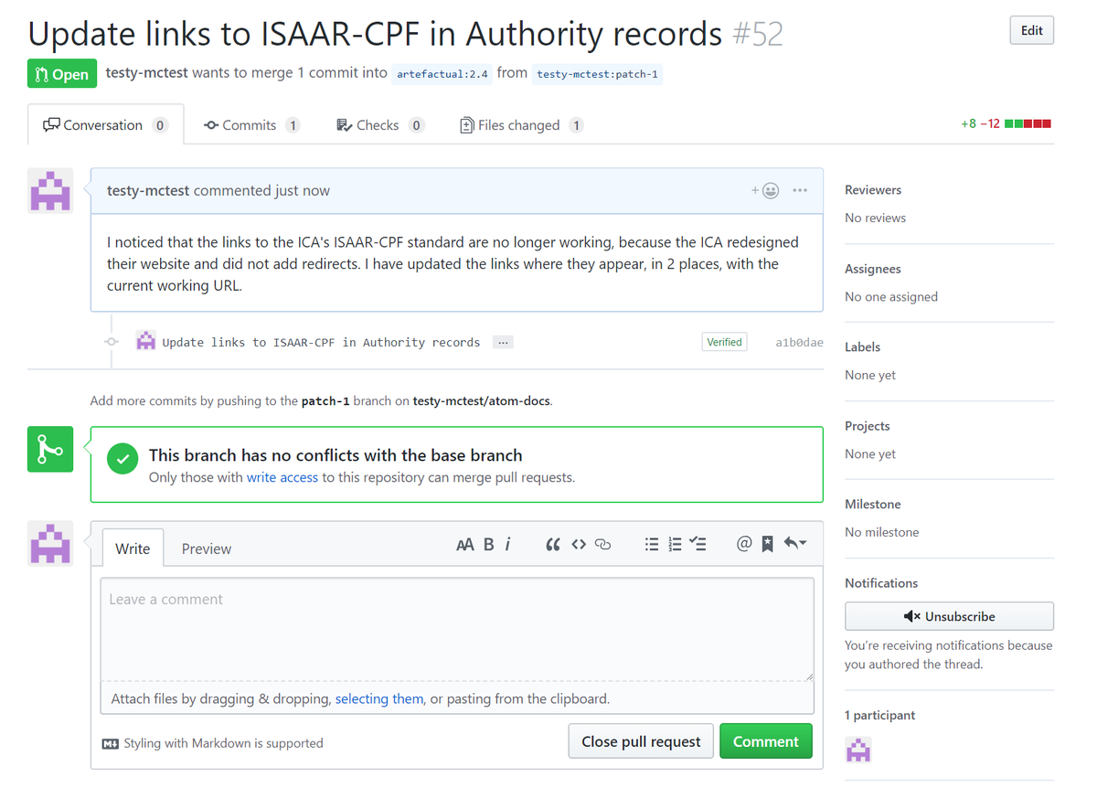Insert a quote into the comment box
This screenshot has height=788, width=1097.
coord(552,544)
